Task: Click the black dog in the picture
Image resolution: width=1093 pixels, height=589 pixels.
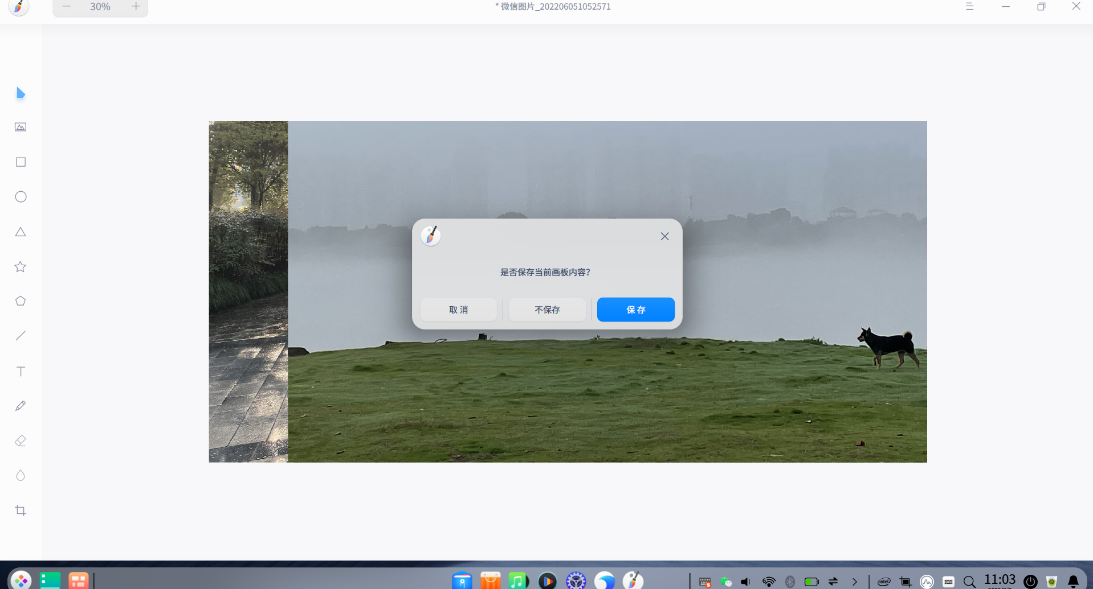Action: pyautogui.click(x=888, y=348)
